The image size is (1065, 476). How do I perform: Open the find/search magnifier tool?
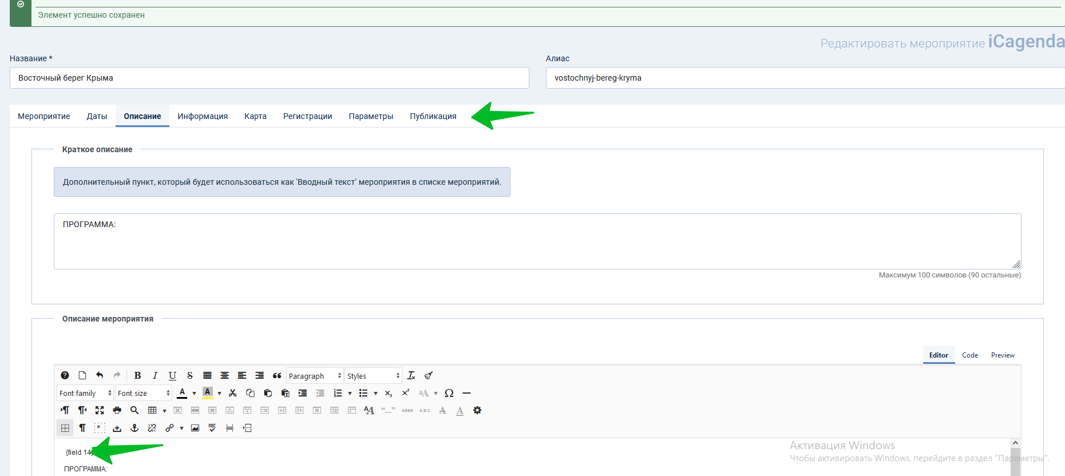[x=134, y=410]
